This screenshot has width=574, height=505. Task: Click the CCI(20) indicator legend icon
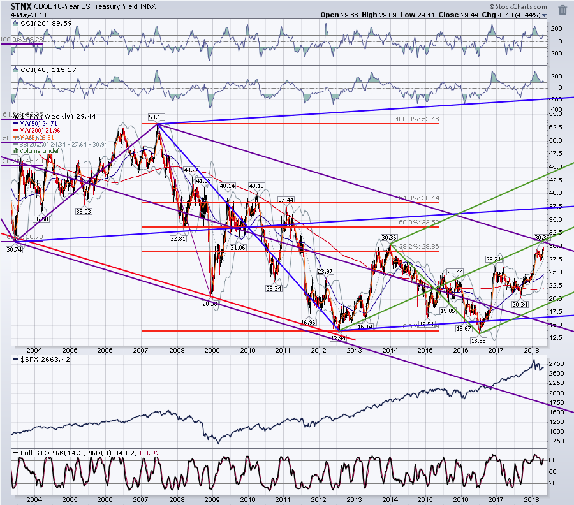pos(15,23)
